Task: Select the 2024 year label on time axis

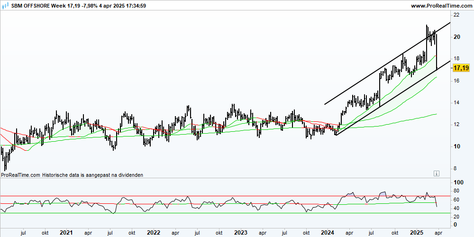Action: coord(328,233)
